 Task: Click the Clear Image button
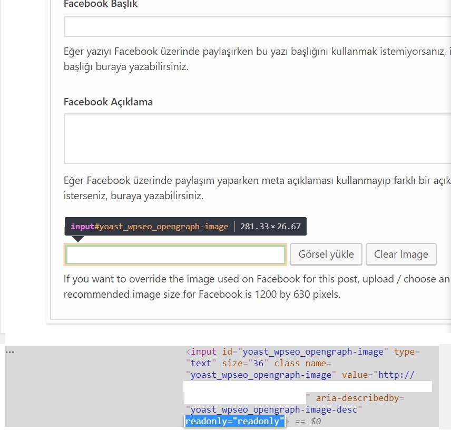(401, 255)
